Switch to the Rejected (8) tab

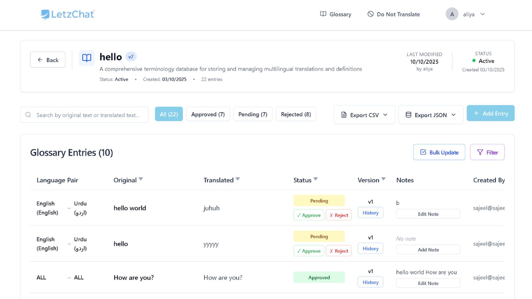[296, 114]
